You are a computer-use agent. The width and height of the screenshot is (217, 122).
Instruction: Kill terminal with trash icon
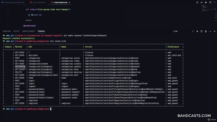click(206, 32)
